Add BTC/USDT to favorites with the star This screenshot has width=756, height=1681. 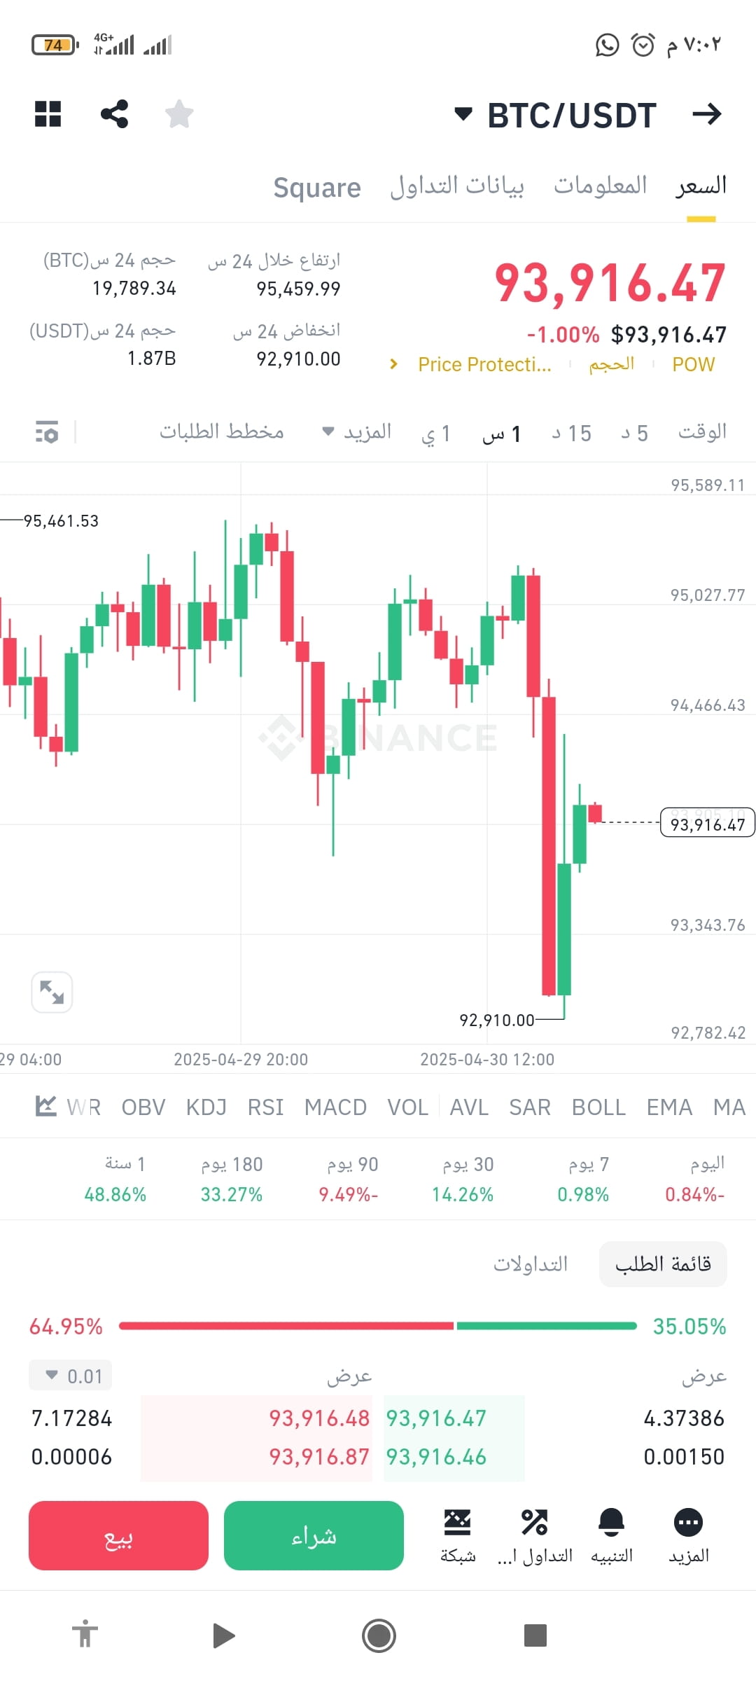(x=179, y=114)
